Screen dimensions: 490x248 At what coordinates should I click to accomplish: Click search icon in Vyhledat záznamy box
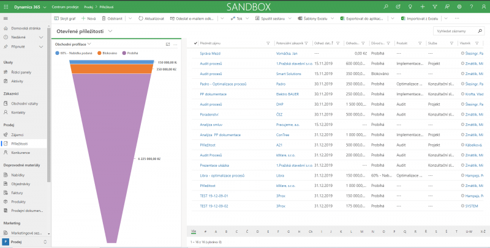pos(480,31)
